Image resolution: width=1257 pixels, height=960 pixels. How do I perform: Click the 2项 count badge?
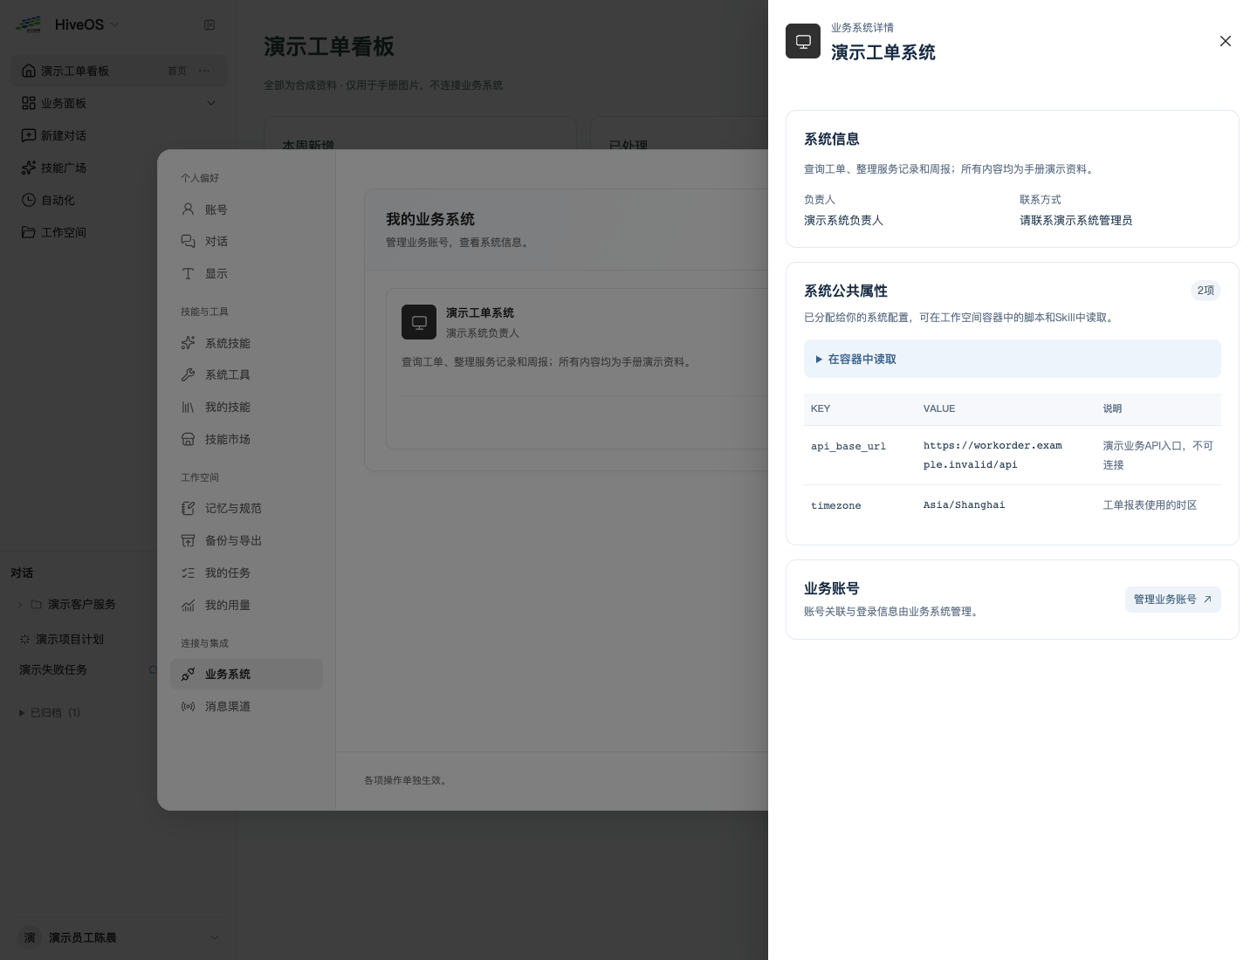pyautogui.click(x=1205, y=291)
